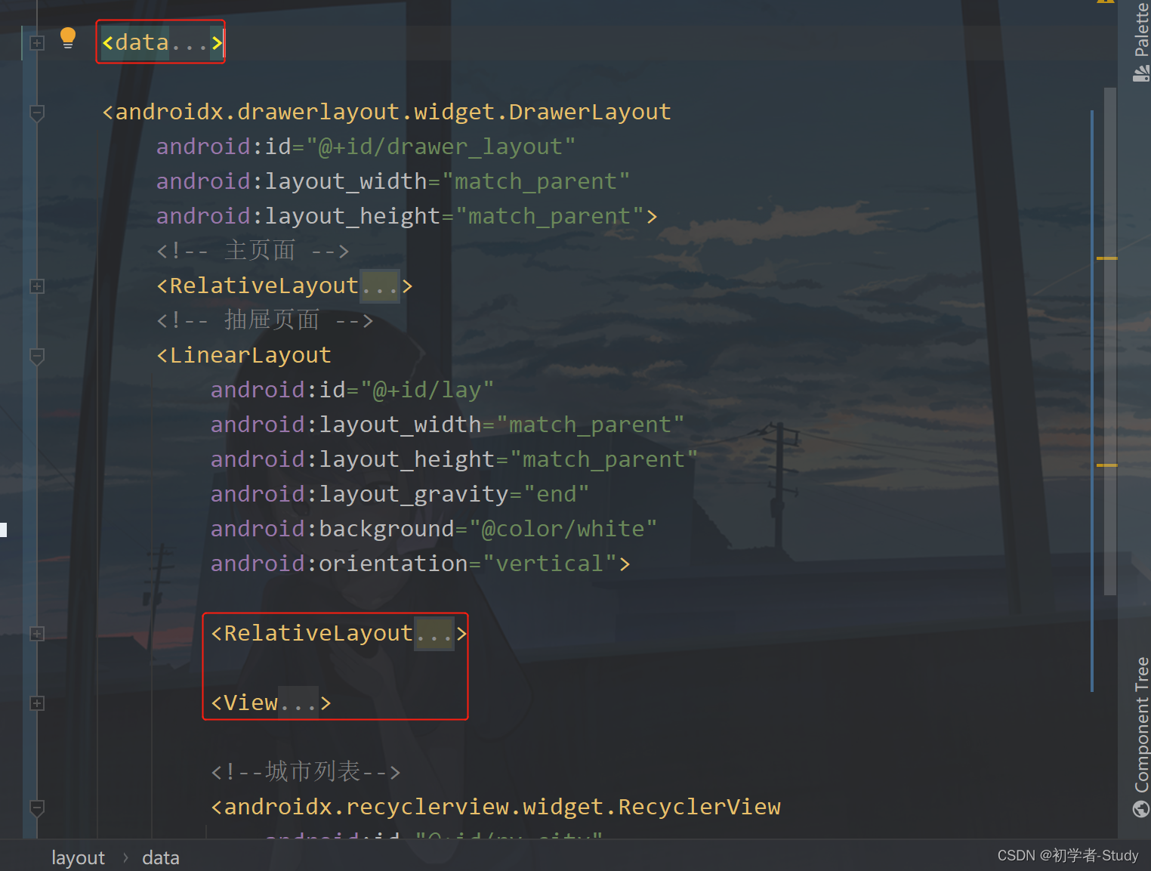Screen dimensions: 1151x871
Task: Click LinearLayout layout_height "match_parent" value
Action: click(604, 459)
